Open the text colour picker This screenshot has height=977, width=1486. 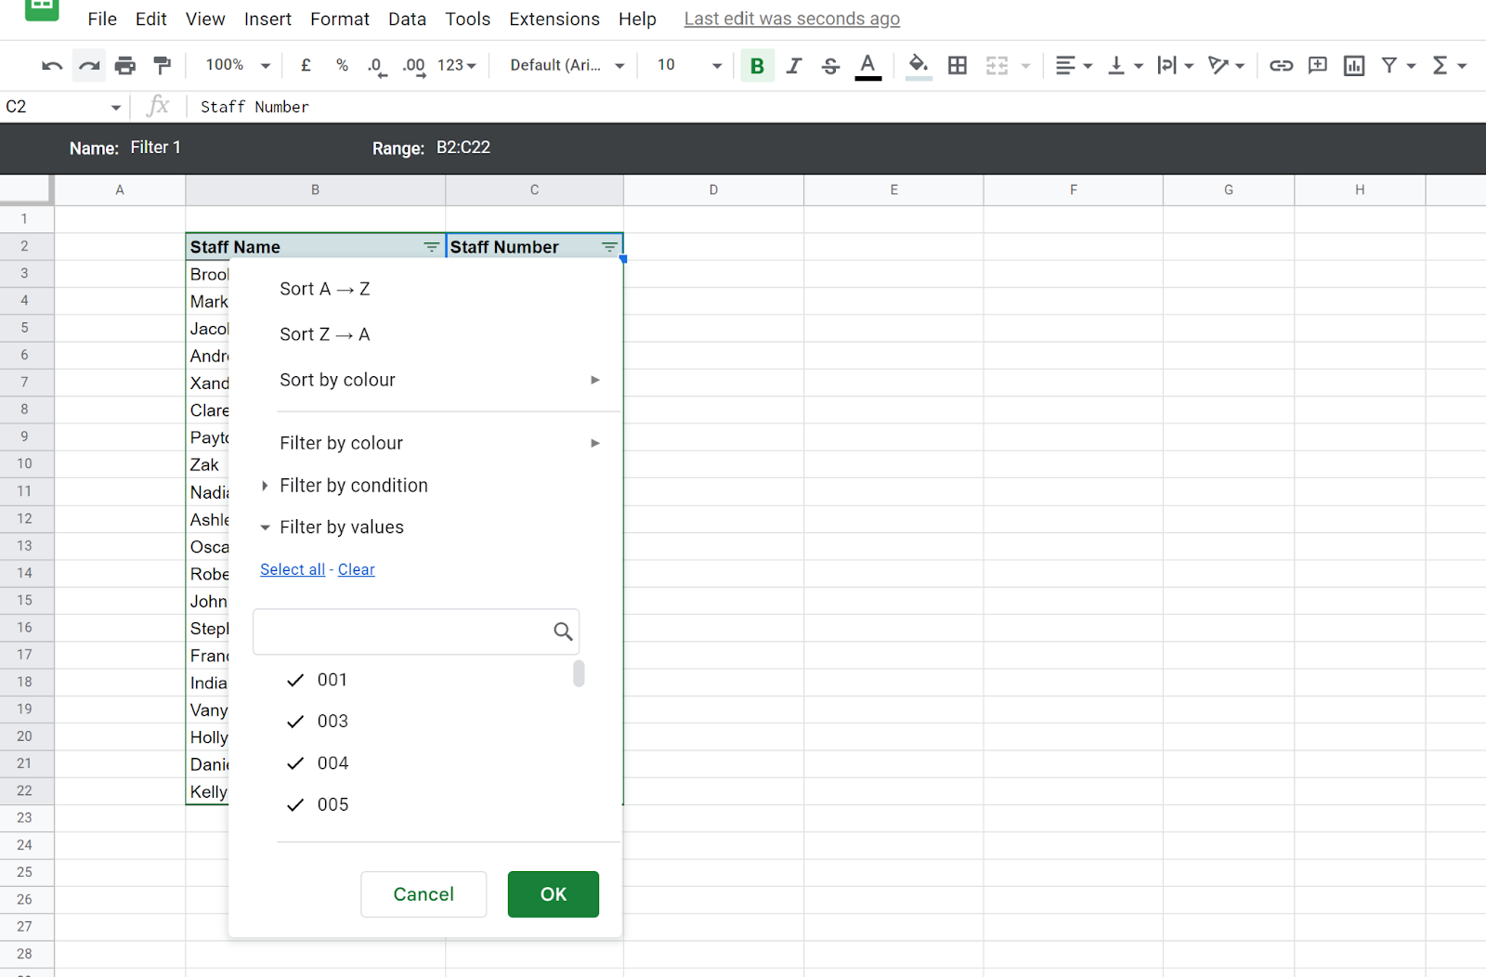pyautogui.click(x=867, y=66)
